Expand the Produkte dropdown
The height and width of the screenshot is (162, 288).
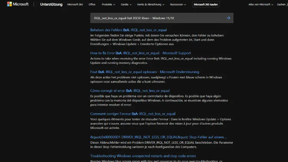point(108,4)
